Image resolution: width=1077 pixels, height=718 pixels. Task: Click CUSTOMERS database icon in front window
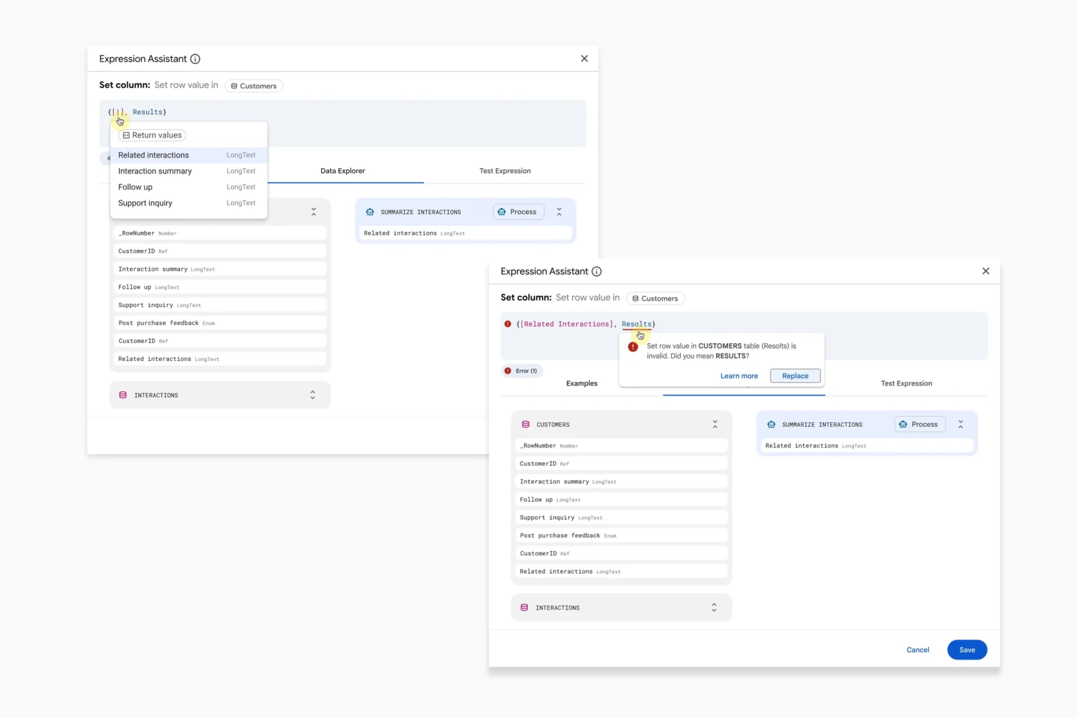(x=526, y=424)
